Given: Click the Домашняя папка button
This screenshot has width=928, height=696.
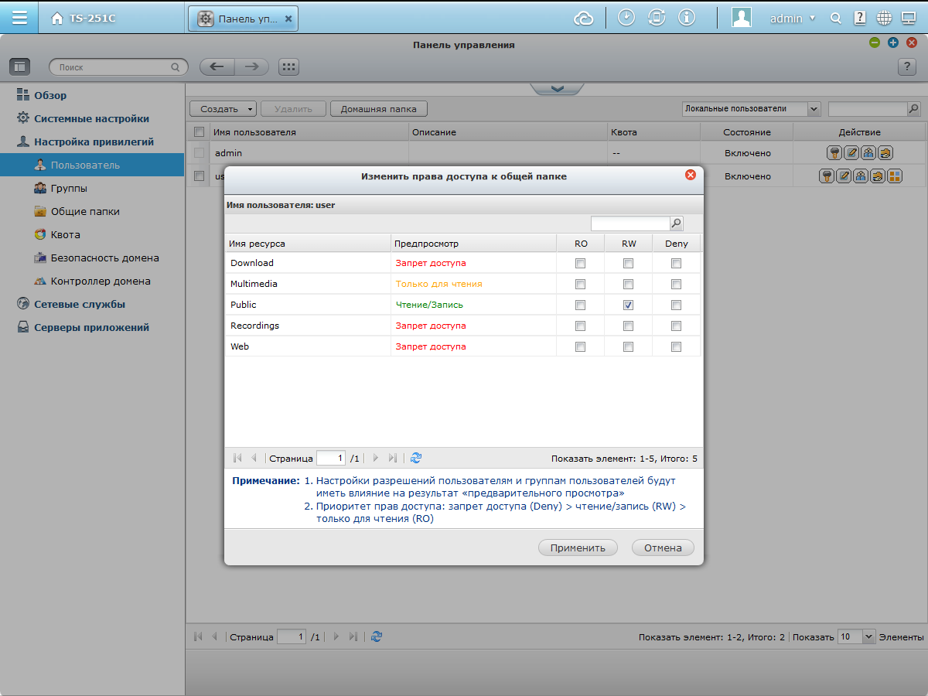Looking at the screenshot, I should [379, 109].
